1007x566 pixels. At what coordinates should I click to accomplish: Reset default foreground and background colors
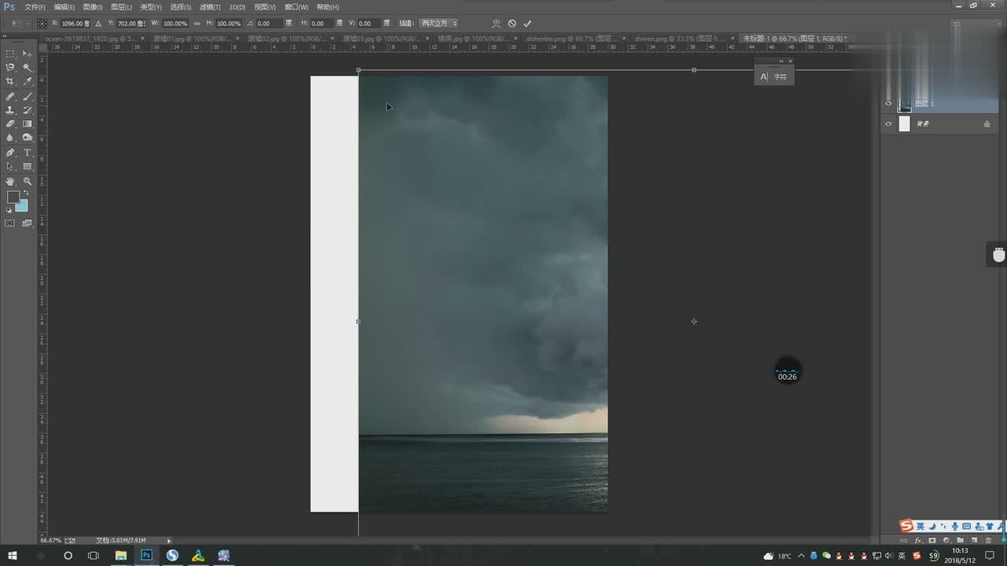(x=9, y=210)
